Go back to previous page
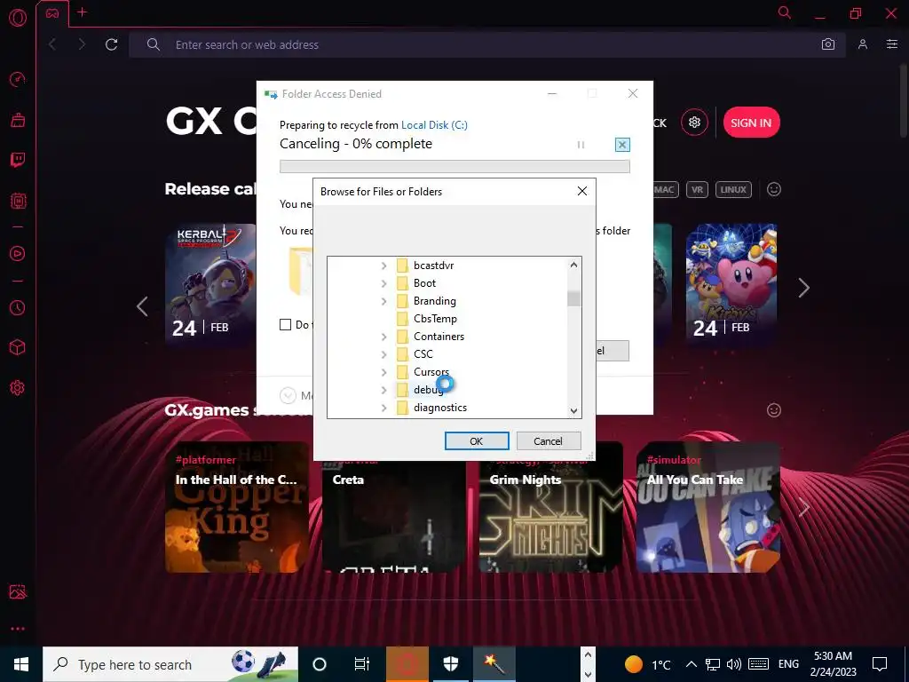The width and height of the screenshot is (909, 682). pyautogui.click(x=52, y=44)
